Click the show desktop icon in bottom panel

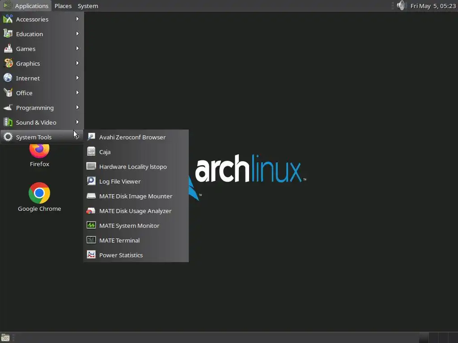pos(5,338)
